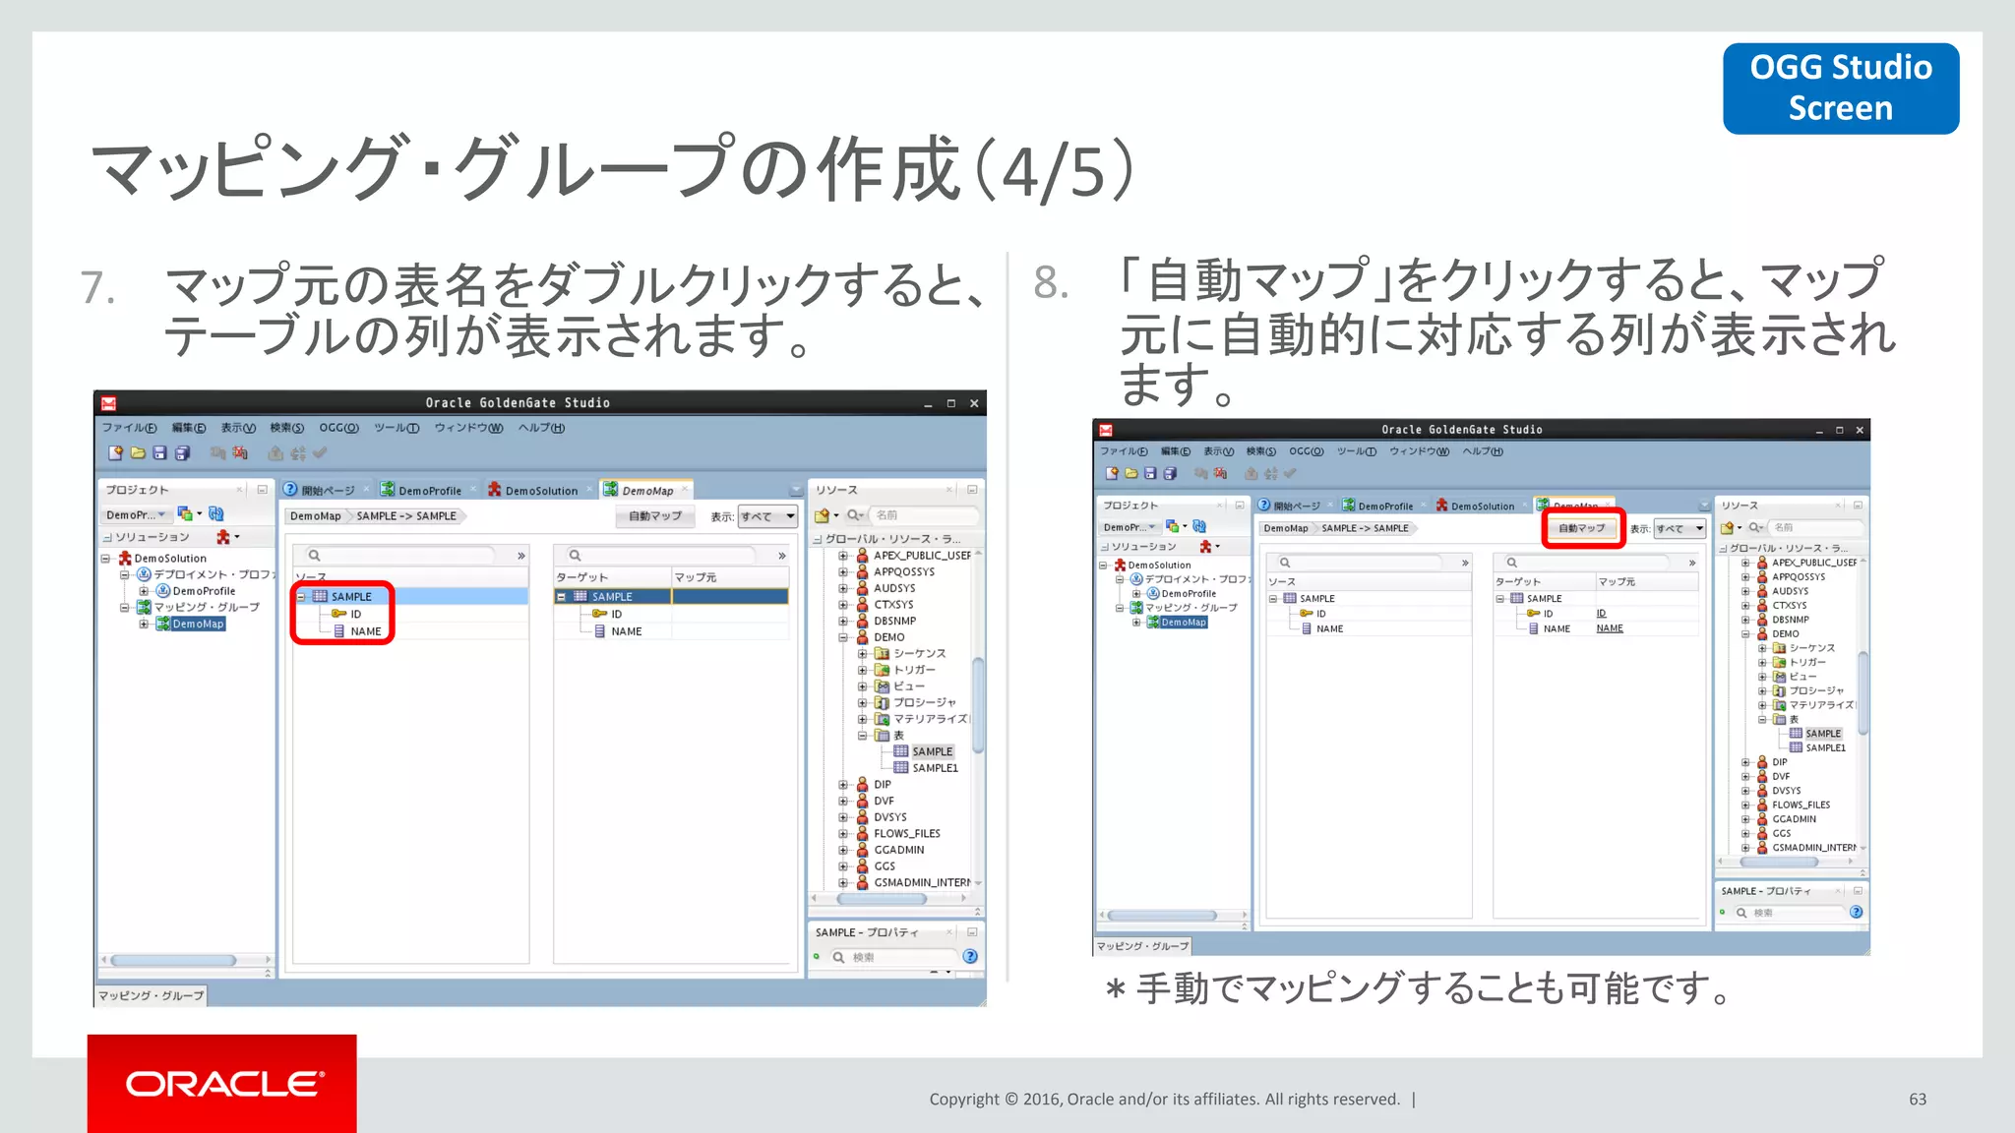Screen dimensions: 2015x1133
Task: Select DemoProfile in the left window's project tree
Action: [204, 591]
